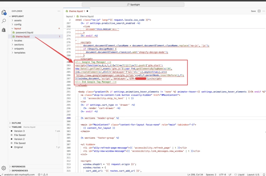This screenshot has height=176, width=266.
Task: Open the Settings gear at bottom left
Action: [4, 168]
